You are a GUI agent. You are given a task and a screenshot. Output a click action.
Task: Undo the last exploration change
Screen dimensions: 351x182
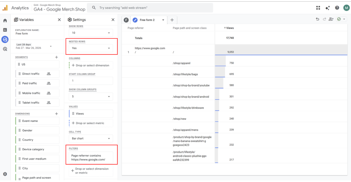tap(317, 20)
